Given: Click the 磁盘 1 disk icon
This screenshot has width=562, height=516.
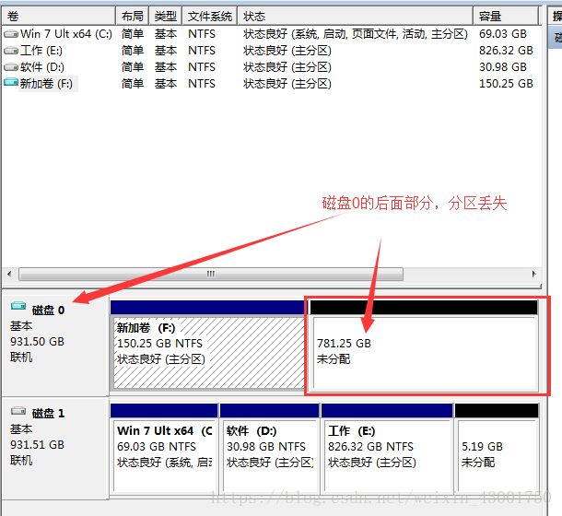Looking at the screenshot, I should coord(18,410).
